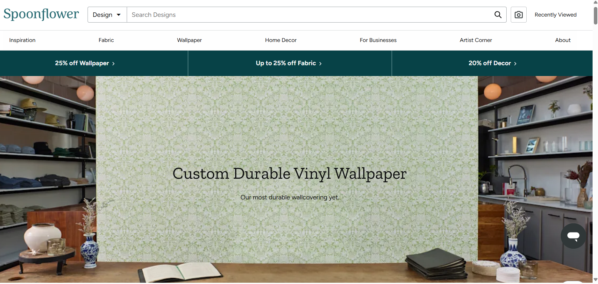Open the Wallpaper menu item
598x284 pixels.
click(189, 40)
